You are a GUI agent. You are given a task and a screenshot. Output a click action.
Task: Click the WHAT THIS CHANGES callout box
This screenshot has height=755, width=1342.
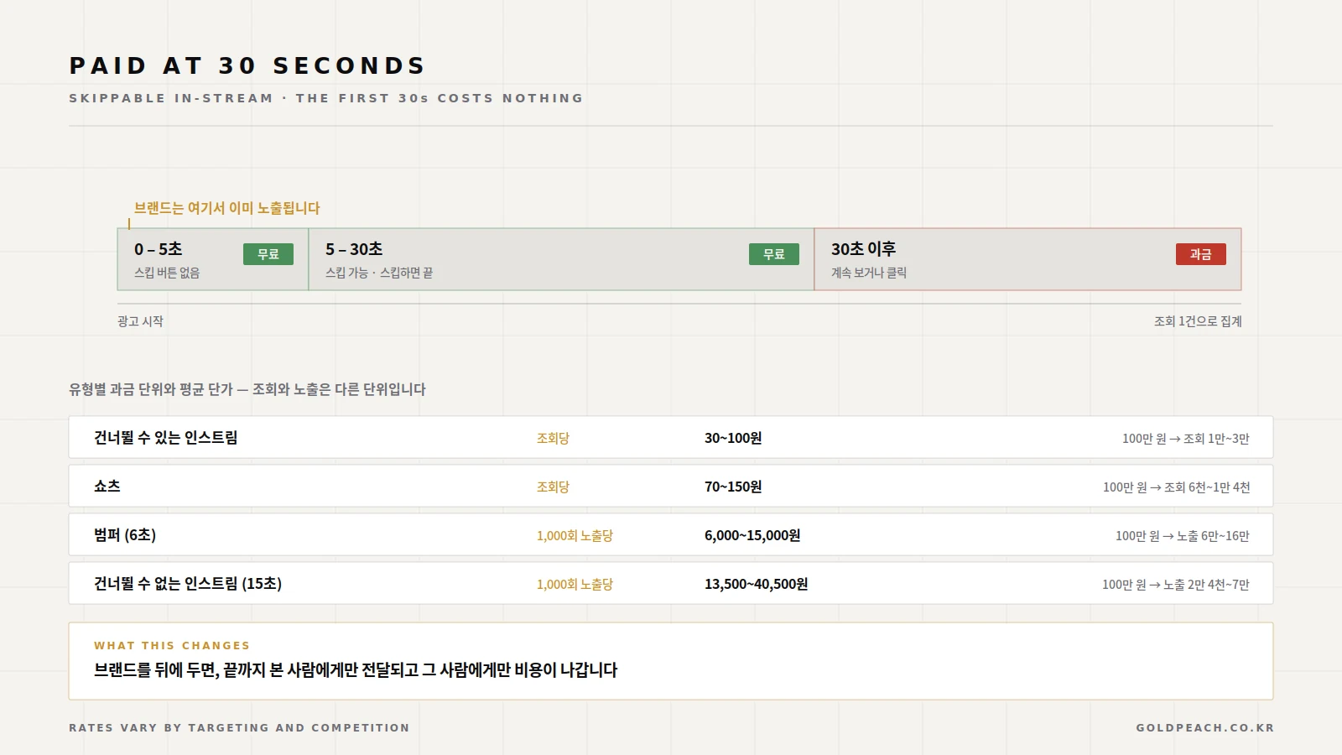tap(671, 661)
